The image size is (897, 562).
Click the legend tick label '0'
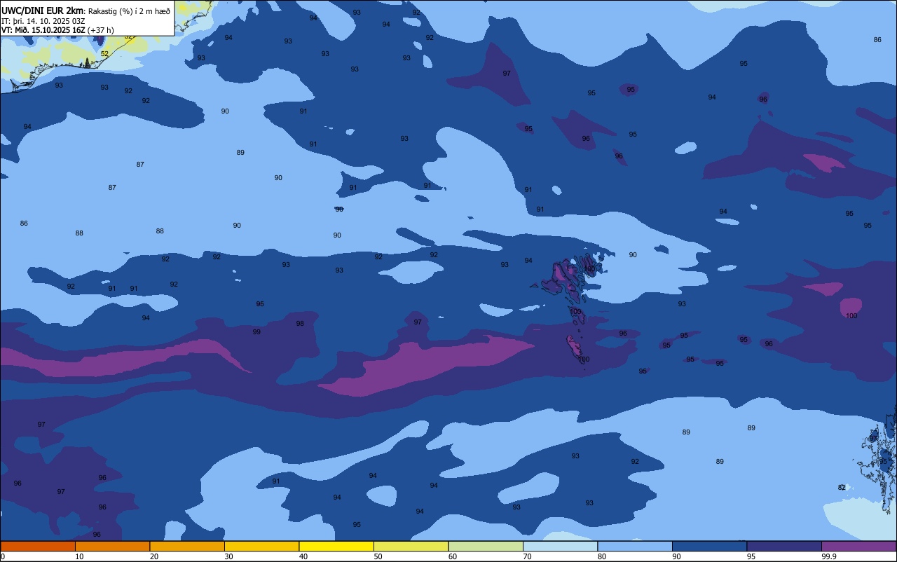pos(3,556)
